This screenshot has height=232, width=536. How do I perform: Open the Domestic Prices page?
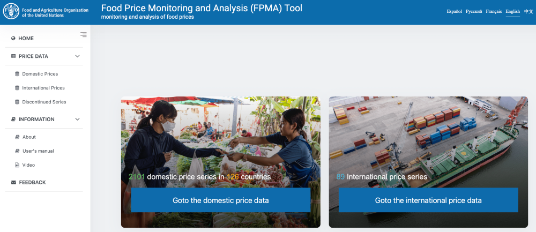tap(40, 74)
